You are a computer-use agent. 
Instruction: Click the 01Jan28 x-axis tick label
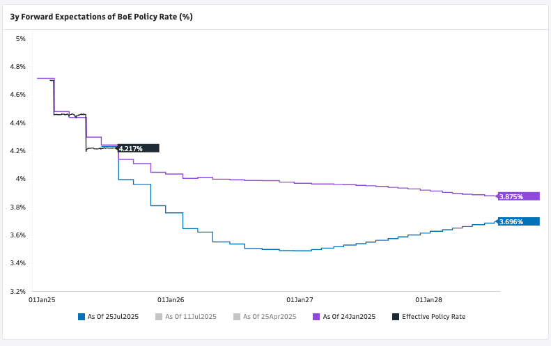[x=428, y=299]
